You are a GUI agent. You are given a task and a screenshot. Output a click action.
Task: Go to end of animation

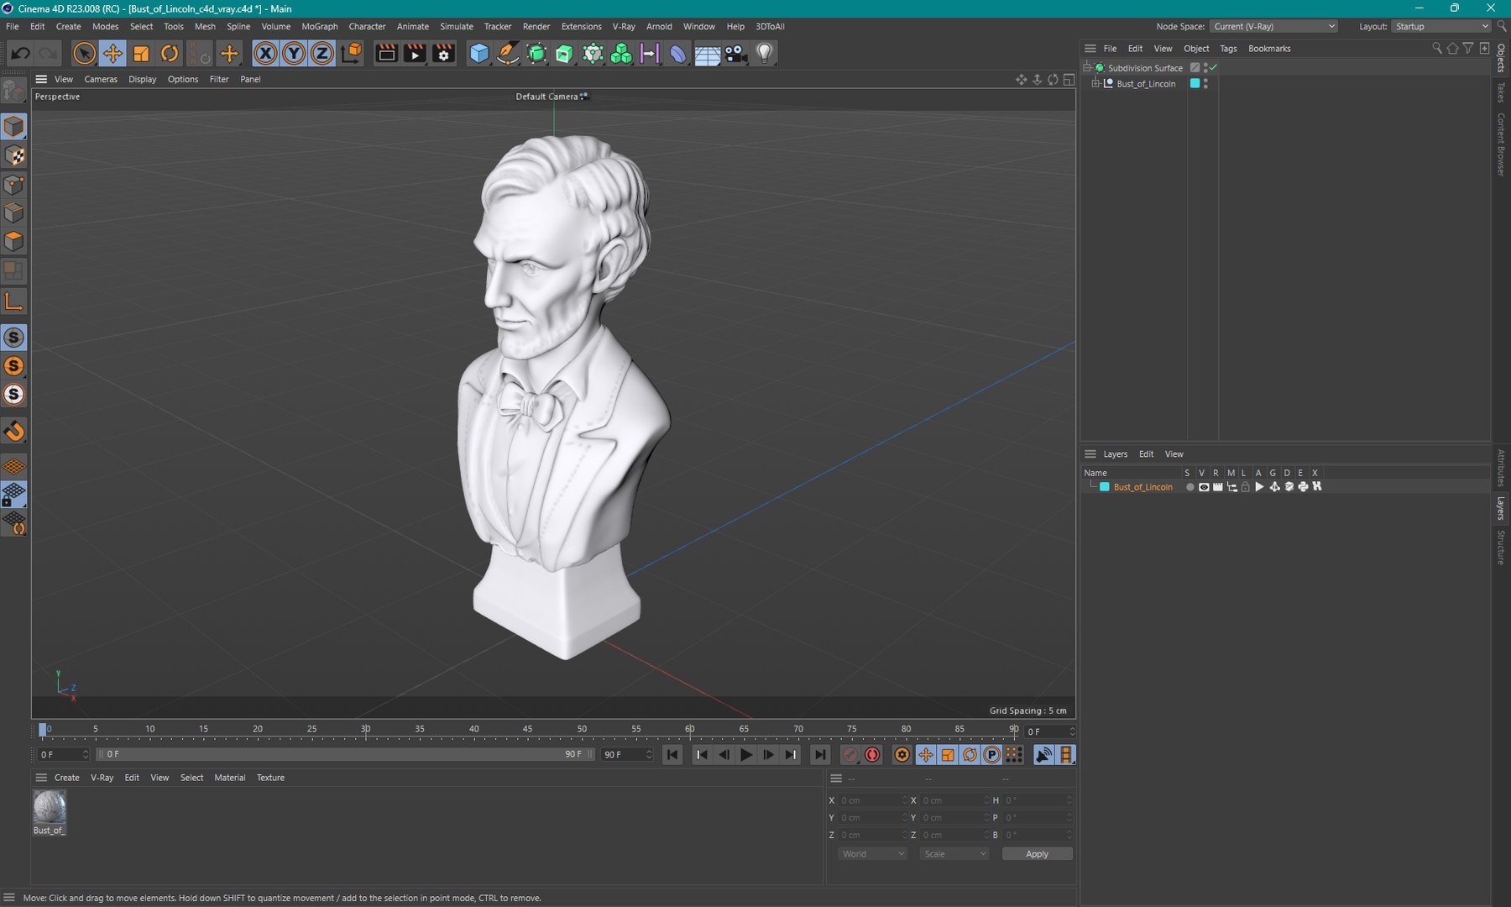pos(820,755)
